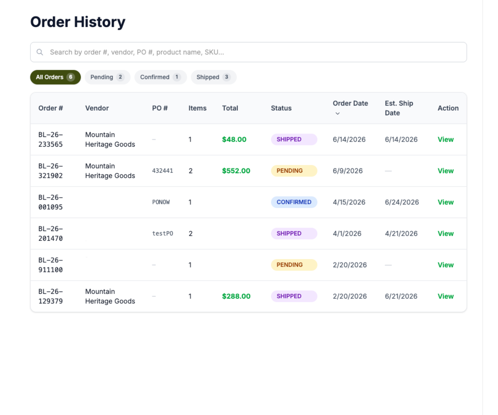Filter by Confirmed orders
Screen dimensions: 498x415
tap(160, 77)
